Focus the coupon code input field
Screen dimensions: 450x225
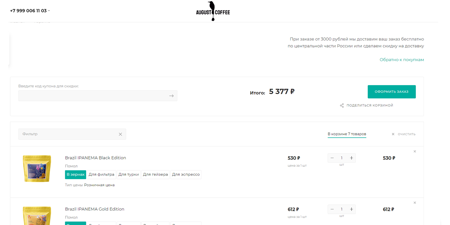tap(93, 96)
